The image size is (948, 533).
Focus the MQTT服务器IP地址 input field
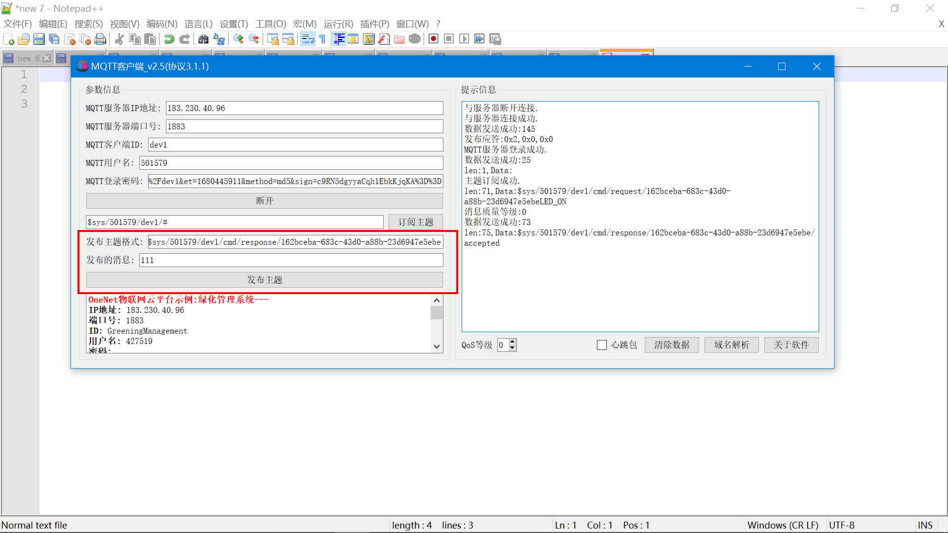pos(304,108)
